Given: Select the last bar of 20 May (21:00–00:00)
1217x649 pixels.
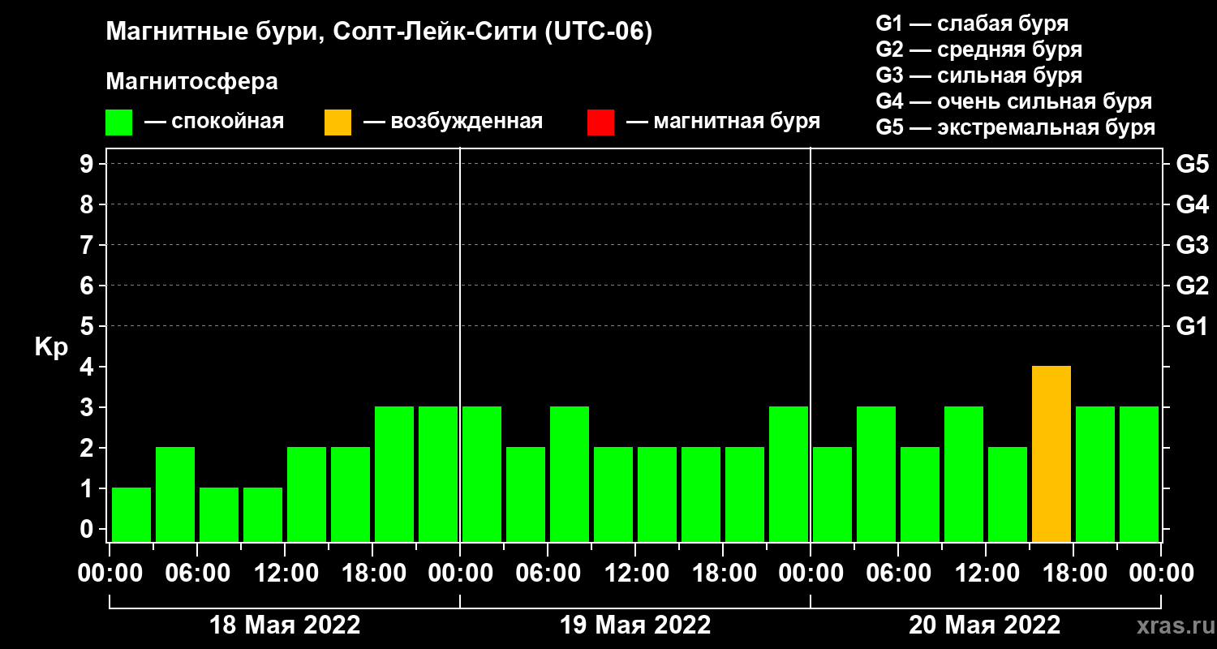Looking at the screenshot, I should tap(1139, 475).
